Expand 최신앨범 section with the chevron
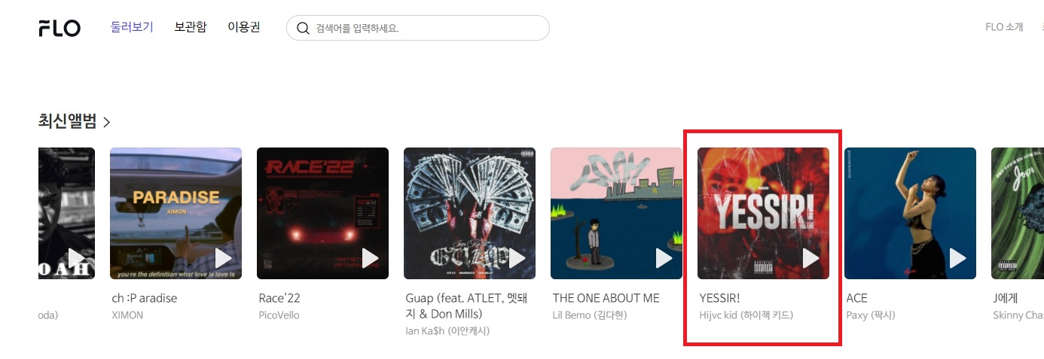The height and width of the screenshot is (359, 1044). pos(106,122)
